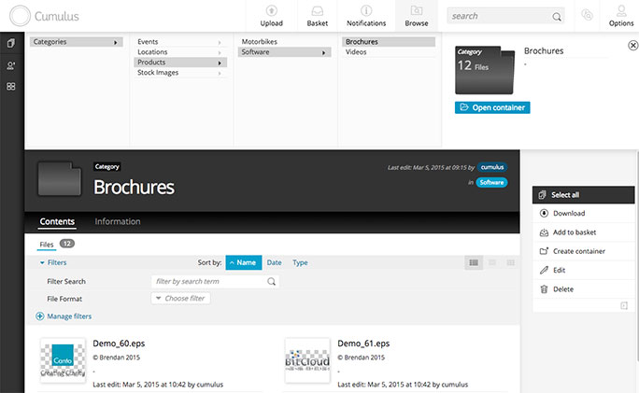Screen dimensions: 639x393
Task: Collapse the Filters section
Action: [x=53, y=263]
